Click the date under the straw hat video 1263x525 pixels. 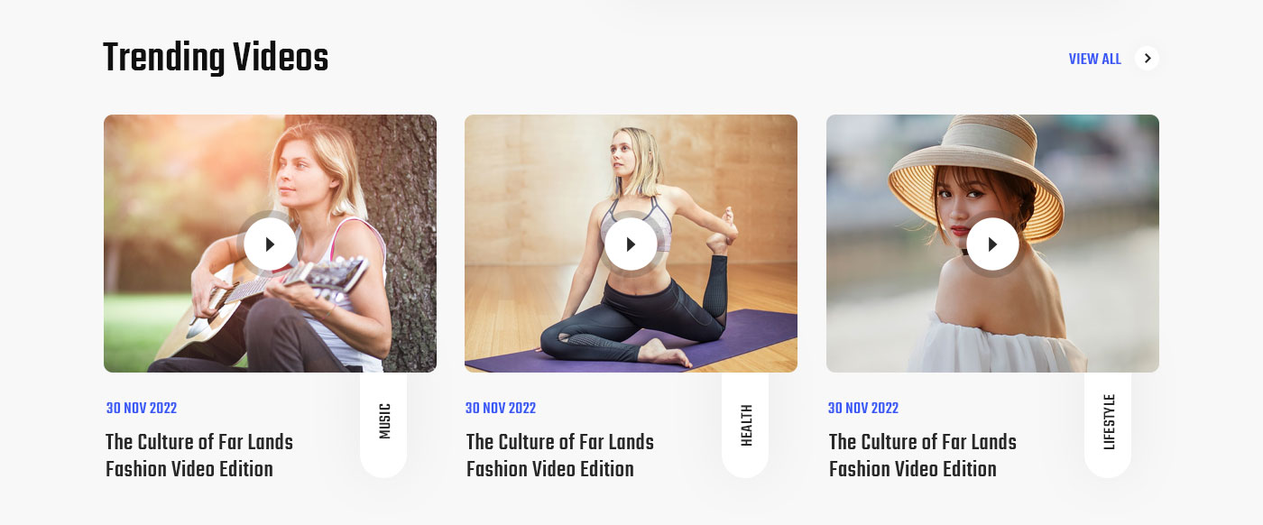pos(863,409)
